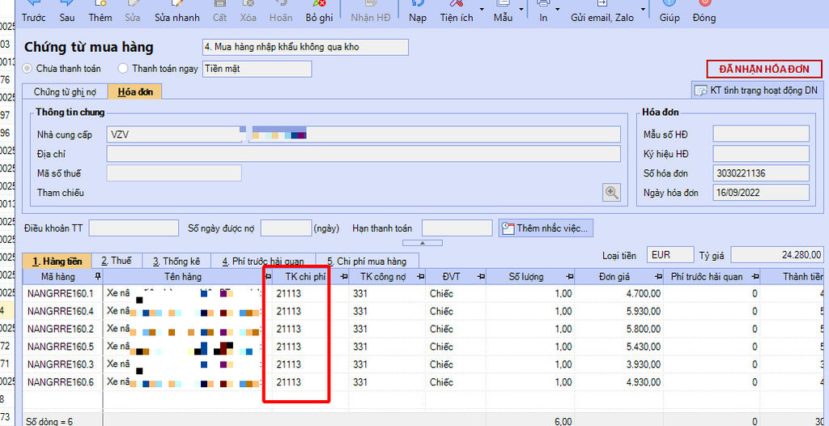The image size is (829, 426).
Task: Open 5. Chi phí mua hàng tab
Action: (367, 261)
